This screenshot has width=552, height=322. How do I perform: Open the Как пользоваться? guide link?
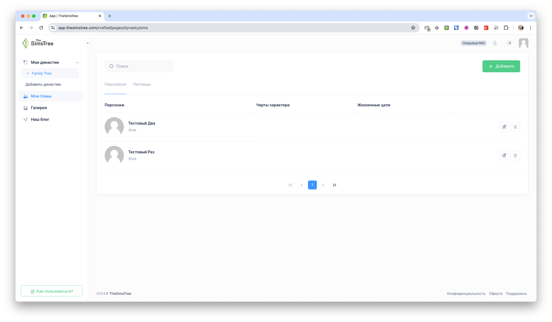[x=52, y=291]
